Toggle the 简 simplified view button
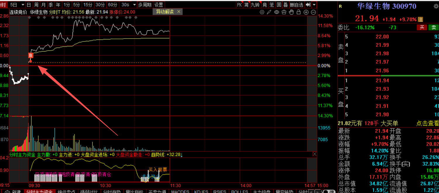 (x=247, y=5)
